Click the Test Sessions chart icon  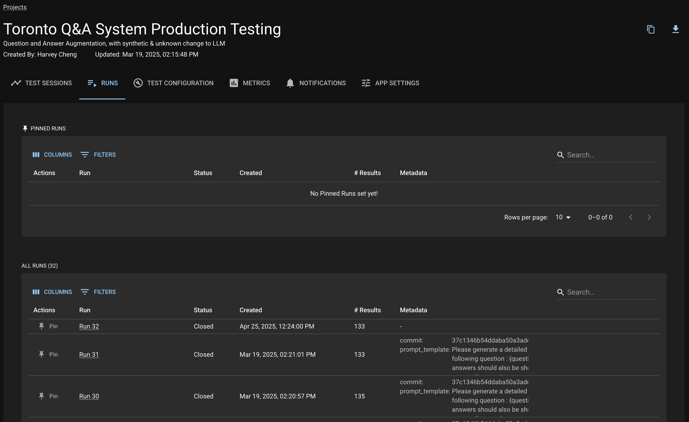(16, 83)
